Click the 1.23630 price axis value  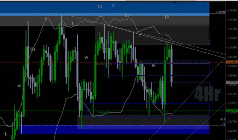[232, 66]
